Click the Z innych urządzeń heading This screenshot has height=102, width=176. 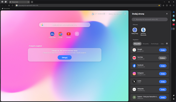point(35,46)
